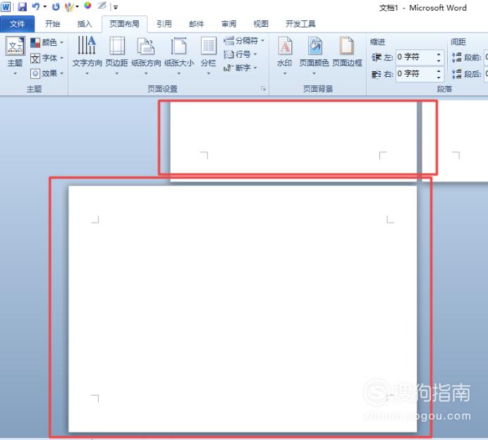Open the undo history dropdown arrow

click(45, 6)
